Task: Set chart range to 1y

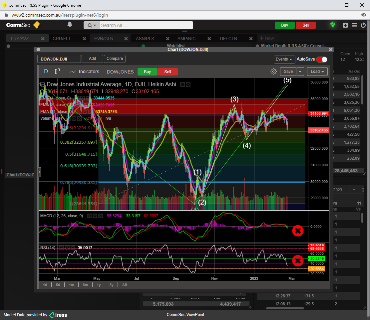Action: [99, 285]
